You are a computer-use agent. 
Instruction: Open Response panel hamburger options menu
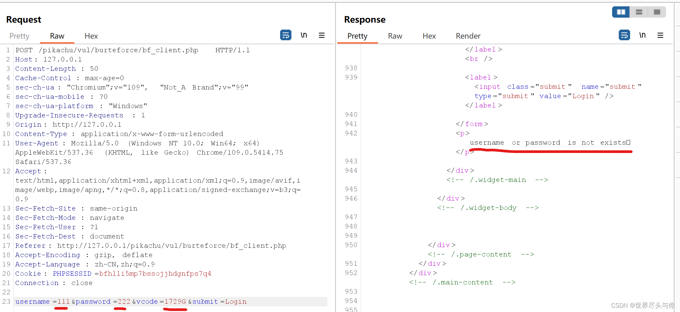point(660,35)
